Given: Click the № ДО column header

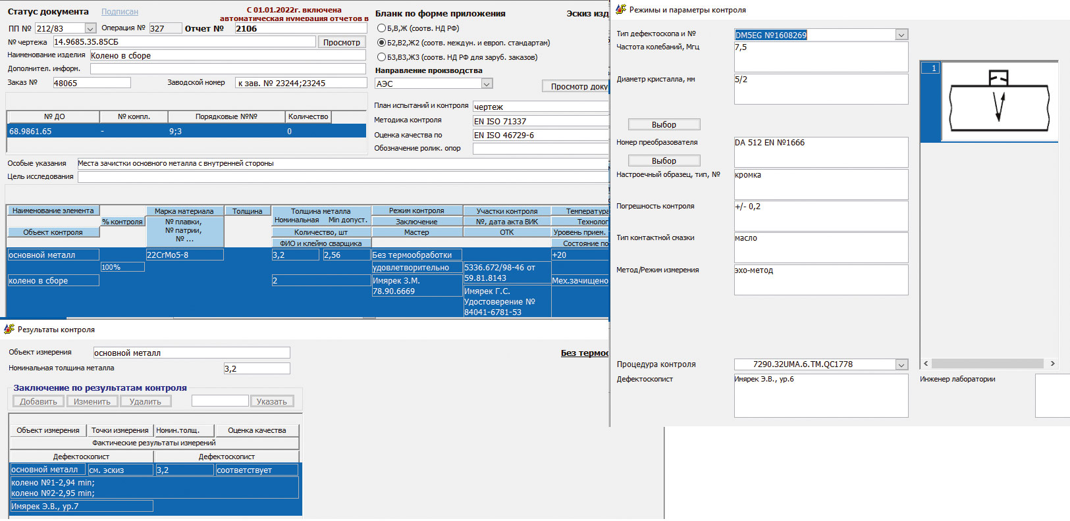Looking at the screenshot, I should click(x=54, y=116).
